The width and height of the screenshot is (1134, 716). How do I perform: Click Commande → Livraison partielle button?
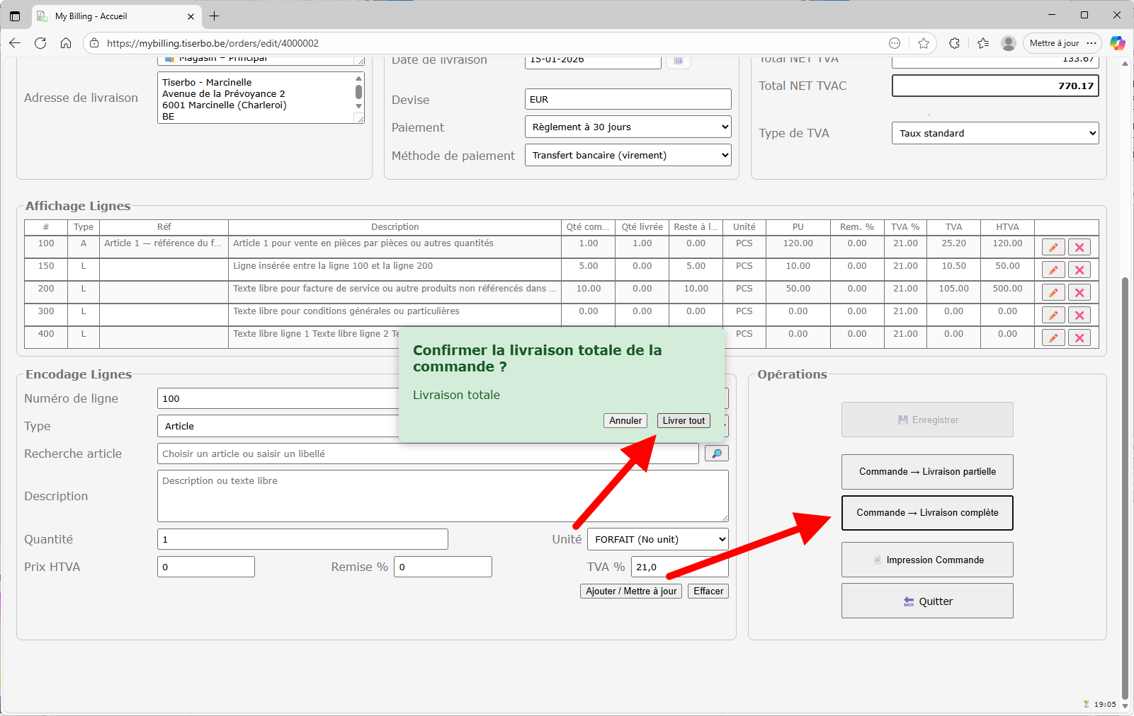pos(927,472)
